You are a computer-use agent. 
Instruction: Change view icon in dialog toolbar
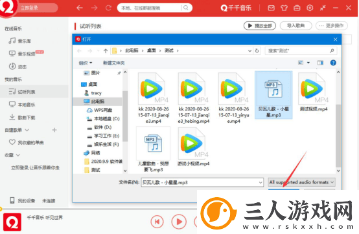pos(301,63)
